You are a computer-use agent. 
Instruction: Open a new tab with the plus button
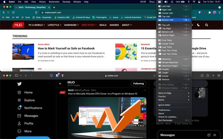tap(54, 7)
